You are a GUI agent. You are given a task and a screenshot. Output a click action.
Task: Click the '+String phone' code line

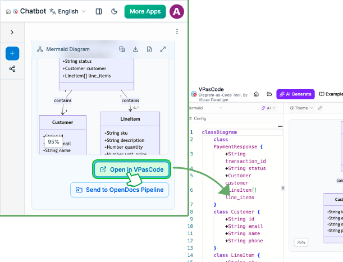tap(244, 241)
